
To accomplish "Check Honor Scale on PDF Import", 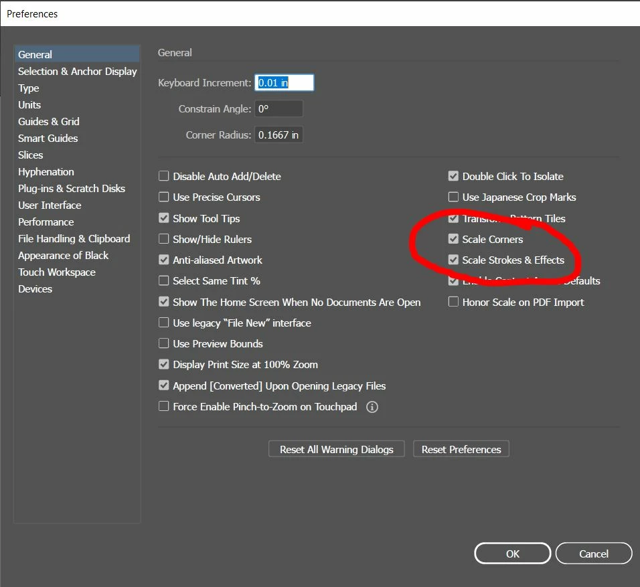I will [x=453, y=302].
